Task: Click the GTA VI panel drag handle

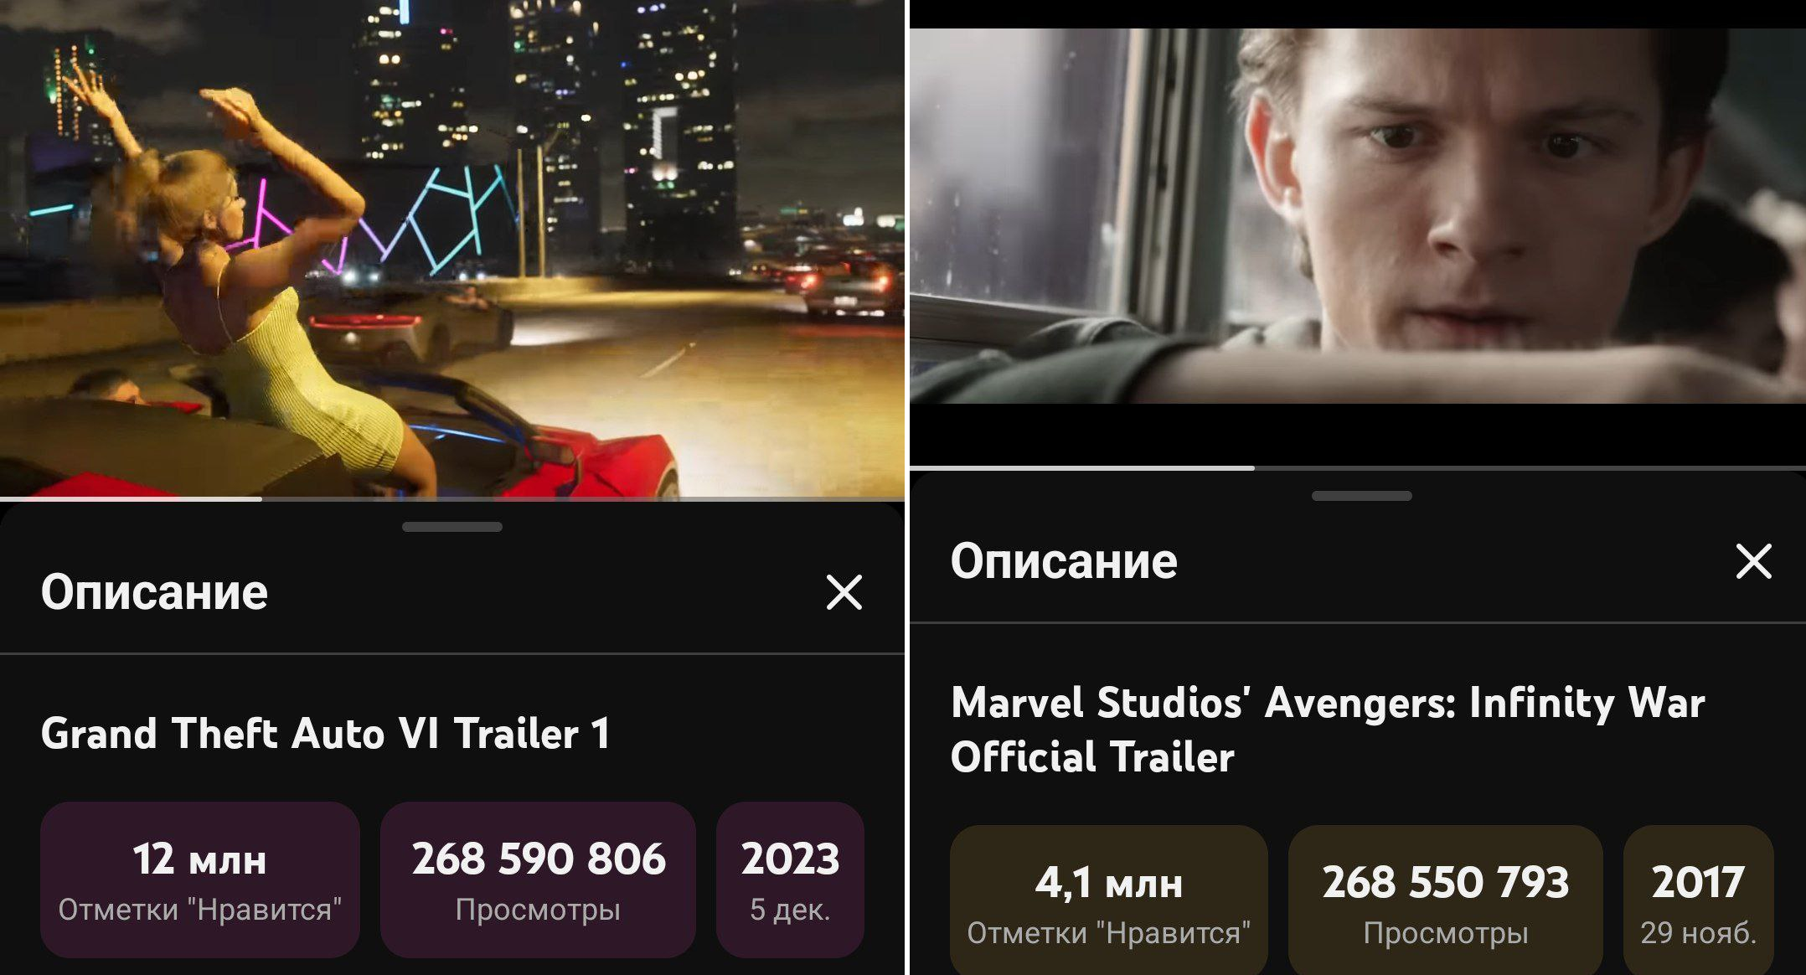Action: point(452,527)
